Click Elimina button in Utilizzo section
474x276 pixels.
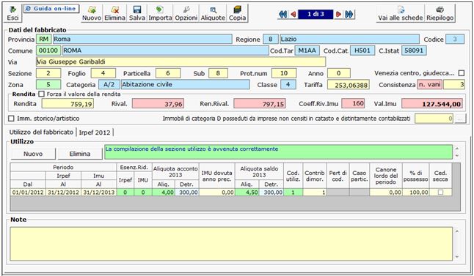(80, 154)
